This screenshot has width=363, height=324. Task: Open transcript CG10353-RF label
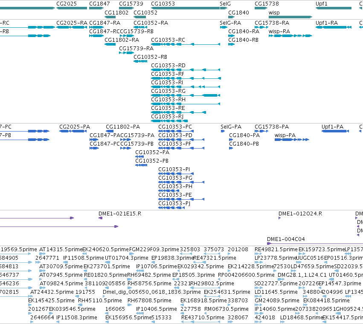168,74
